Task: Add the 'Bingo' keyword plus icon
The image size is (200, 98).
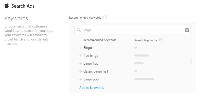Action: pos(81,48)
